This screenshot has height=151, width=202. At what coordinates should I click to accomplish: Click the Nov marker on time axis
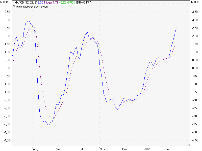pyautogui.click(x=102, y=149)
